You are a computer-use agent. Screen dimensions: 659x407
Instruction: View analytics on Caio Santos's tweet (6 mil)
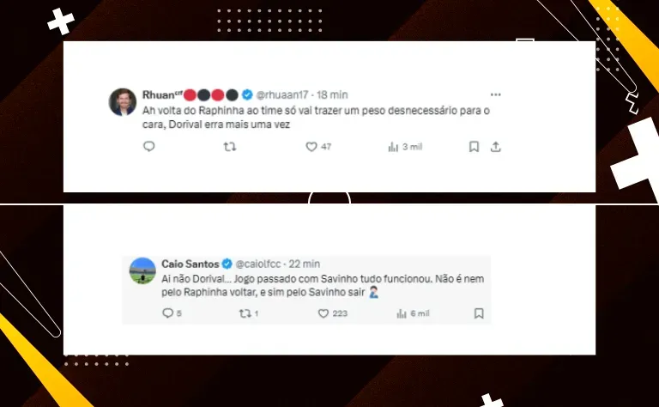413,313
